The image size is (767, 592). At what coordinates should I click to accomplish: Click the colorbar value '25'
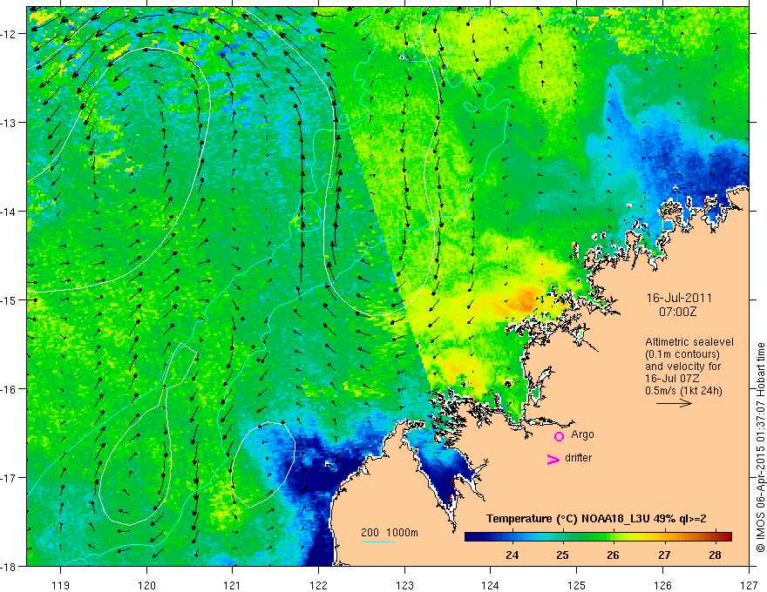(x=562, y=555)
